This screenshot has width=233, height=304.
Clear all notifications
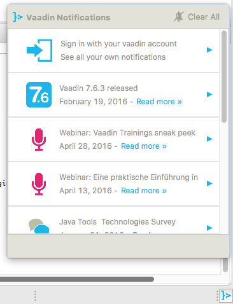pos(204,17)
